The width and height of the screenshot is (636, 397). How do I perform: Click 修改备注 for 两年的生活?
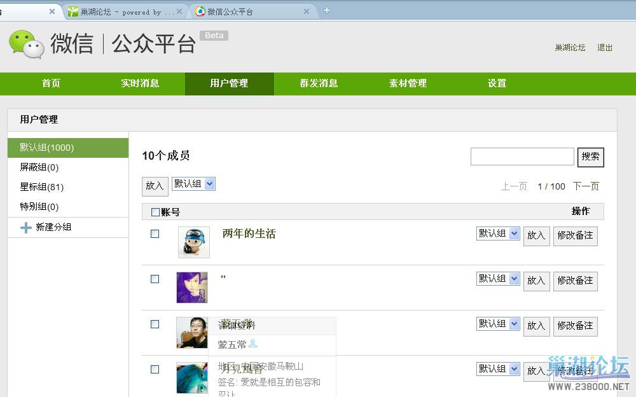(575, 236)
